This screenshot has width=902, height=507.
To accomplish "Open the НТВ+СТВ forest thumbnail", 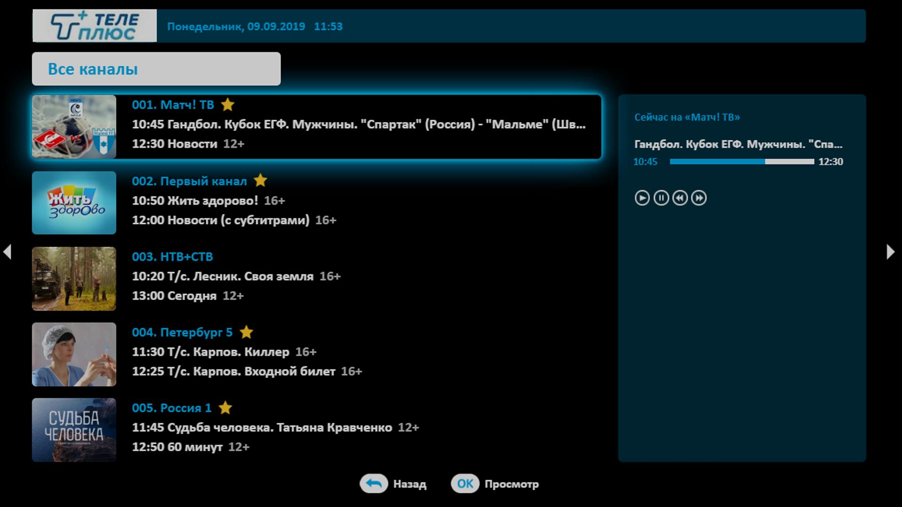I will [x=74, y=278].
